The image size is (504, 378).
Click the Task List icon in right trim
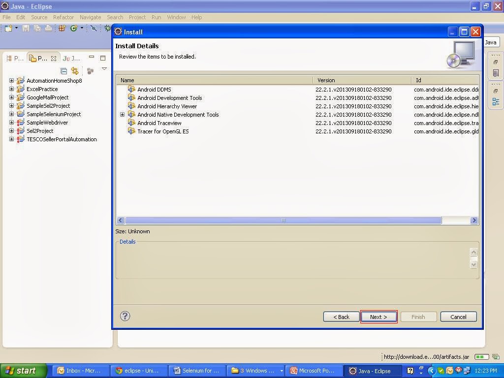point(496,73)
